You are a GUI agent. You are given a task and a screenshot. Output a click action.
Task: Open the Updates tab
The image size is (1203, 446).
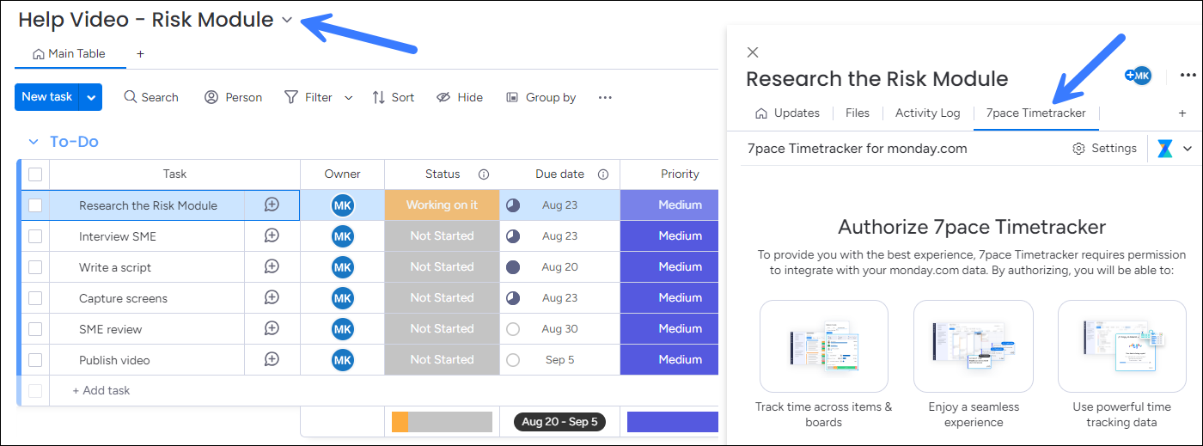[787, 113]
